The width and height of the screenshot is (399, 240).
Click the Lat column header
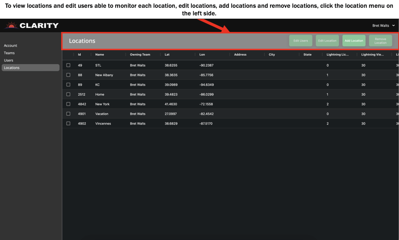pos(167,55)
